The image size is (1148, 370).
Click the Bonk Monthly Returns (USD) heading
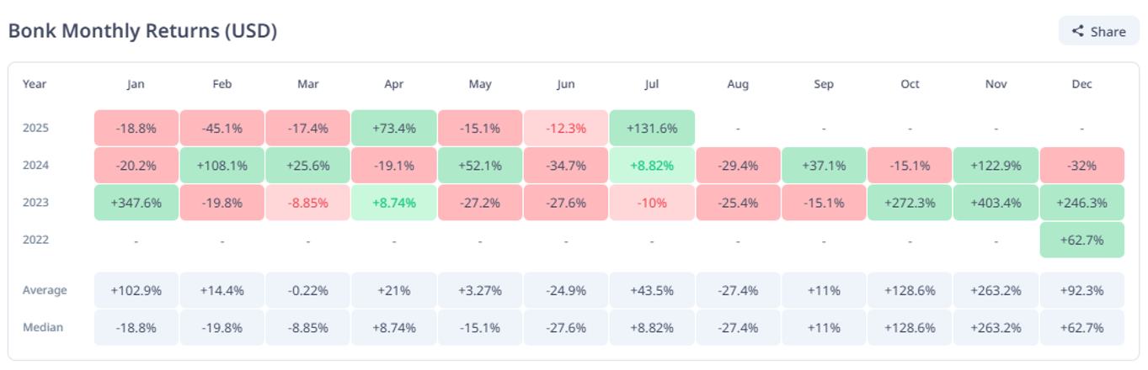point(142,31)
